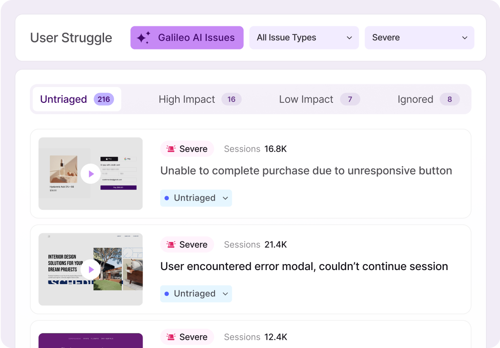Expand Untriaged status dropdown for error modal issue
Image resolution: width=500 pixels, height=348 pixels.
pos(225,294)
